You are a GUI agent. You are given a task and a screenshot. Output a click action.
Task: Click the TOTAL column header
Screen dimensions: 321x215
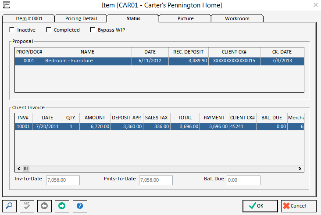(185, 118)
